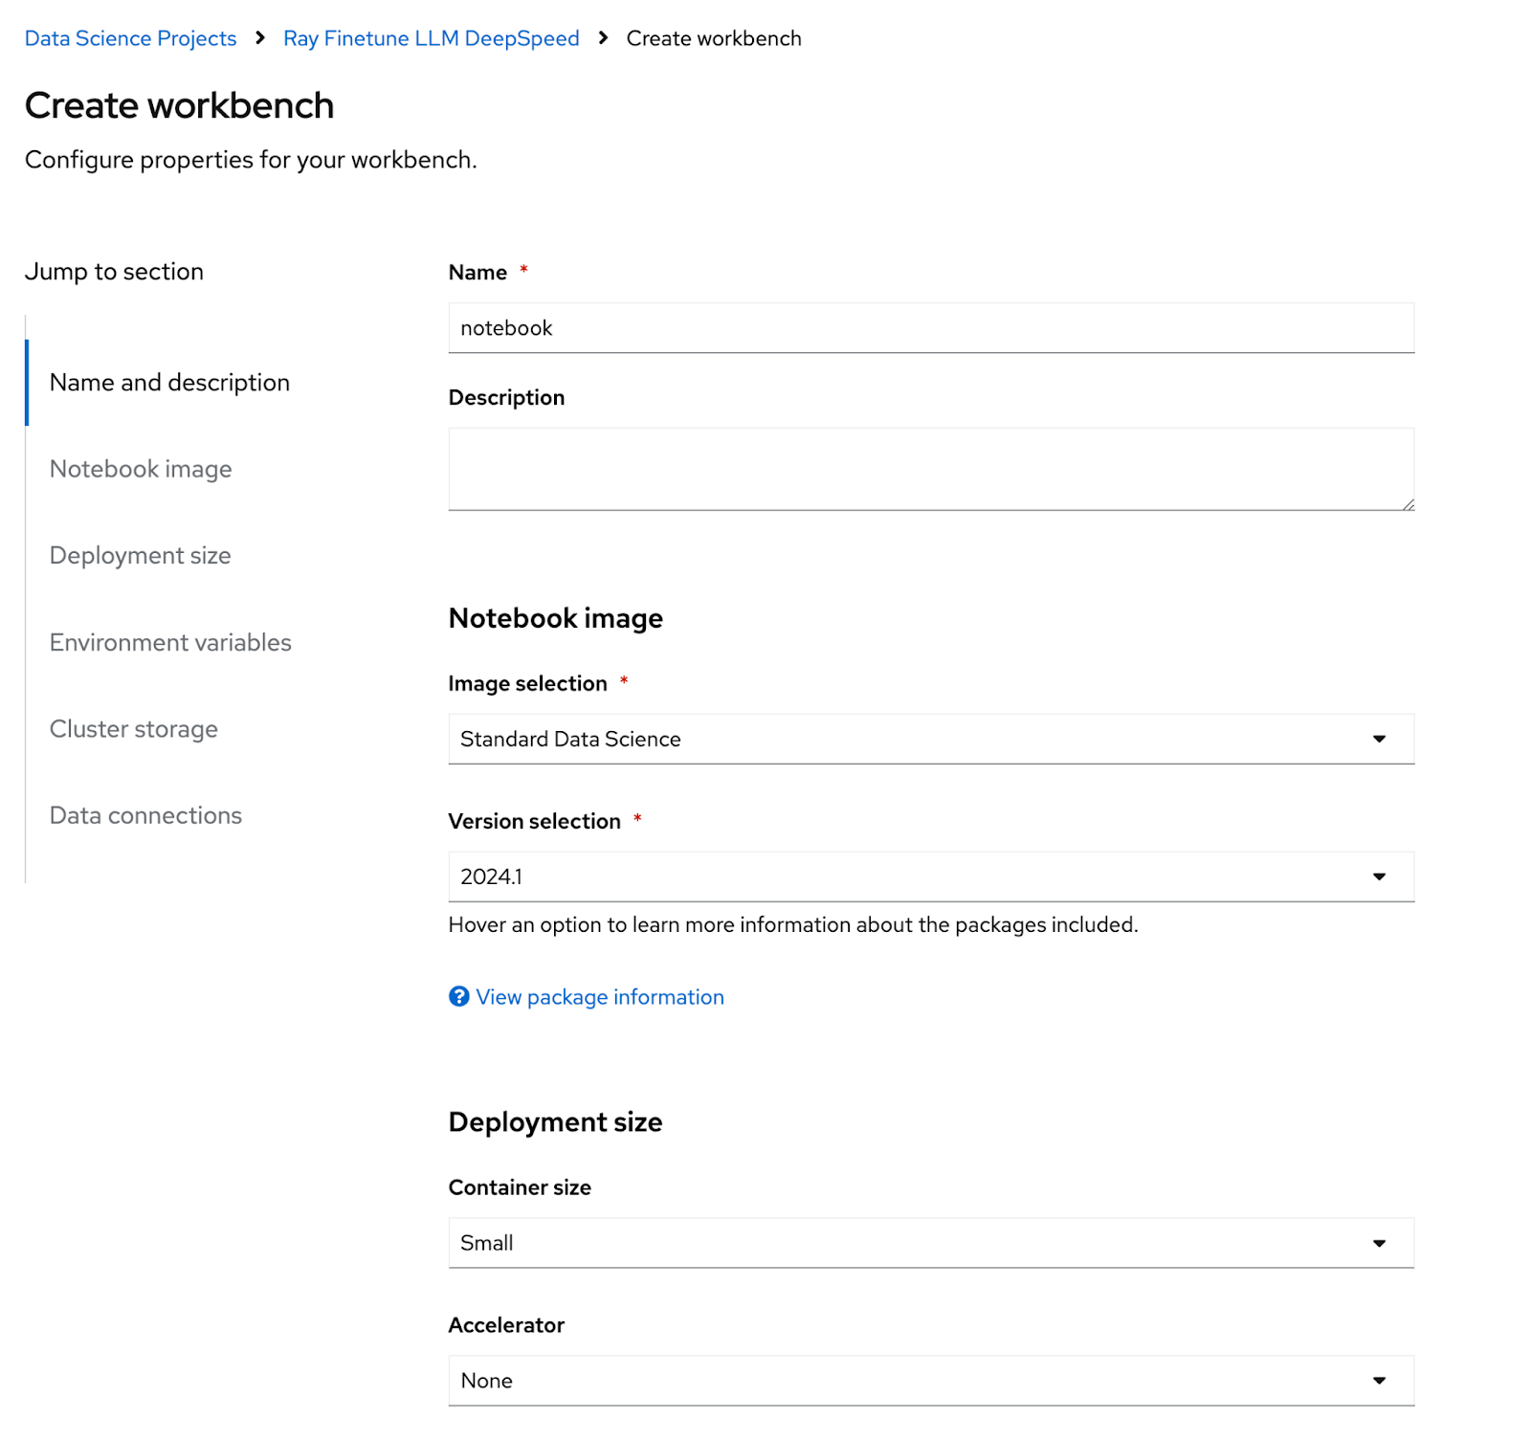Jump to Data connections section
1531x1441 pixels.
[x=145, y=815]
